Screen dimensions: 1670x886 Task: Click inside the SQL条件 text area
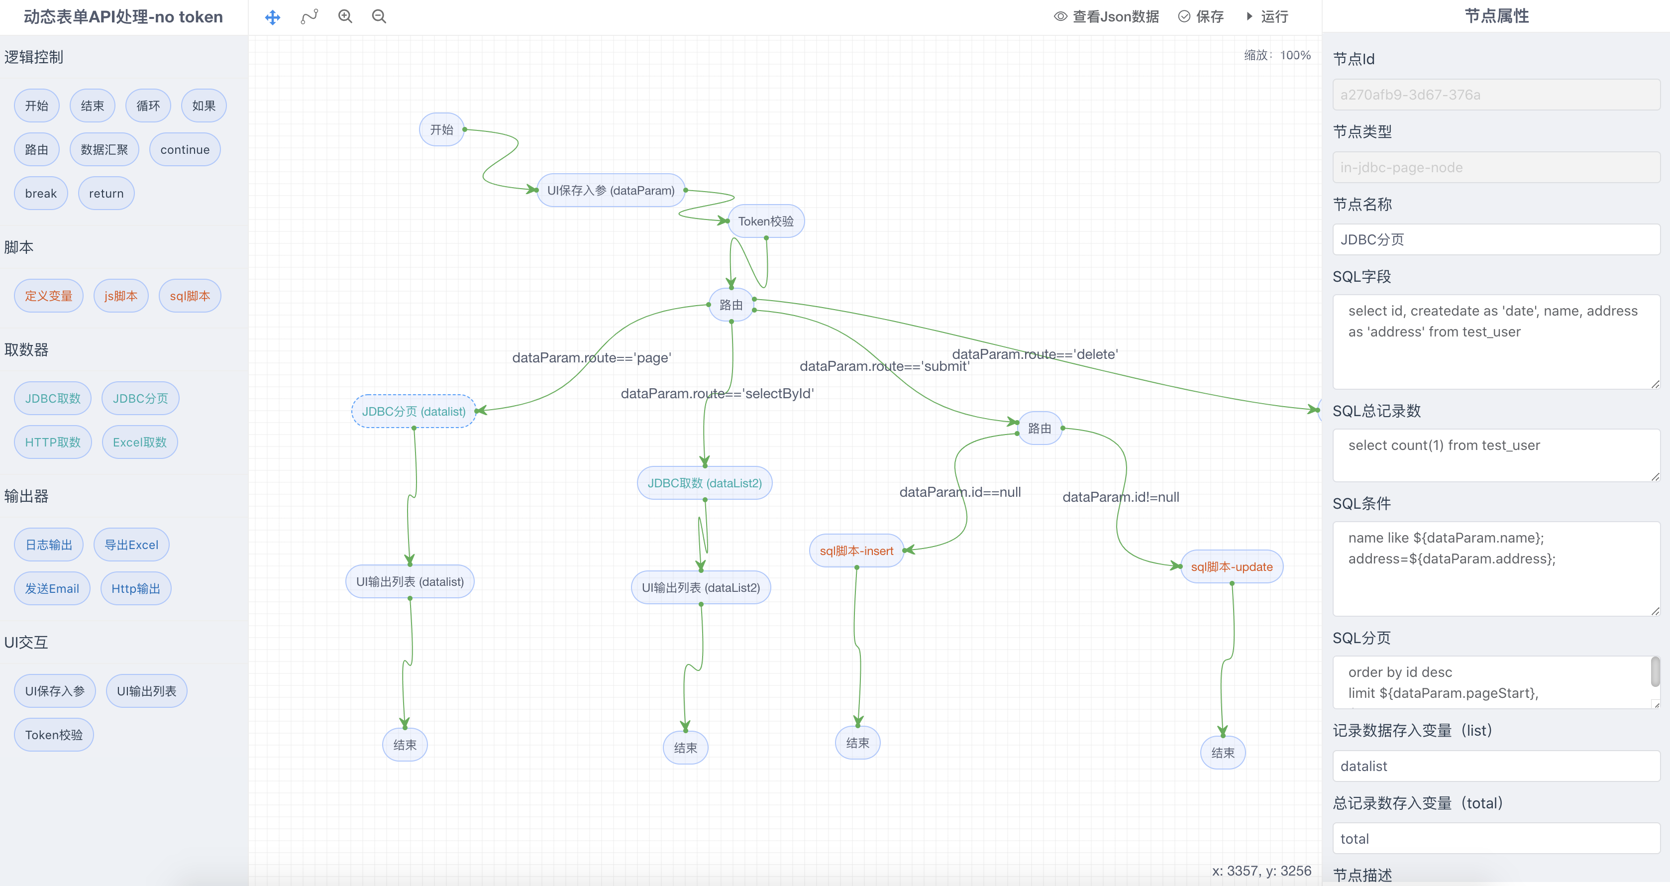coord(1496,569)
